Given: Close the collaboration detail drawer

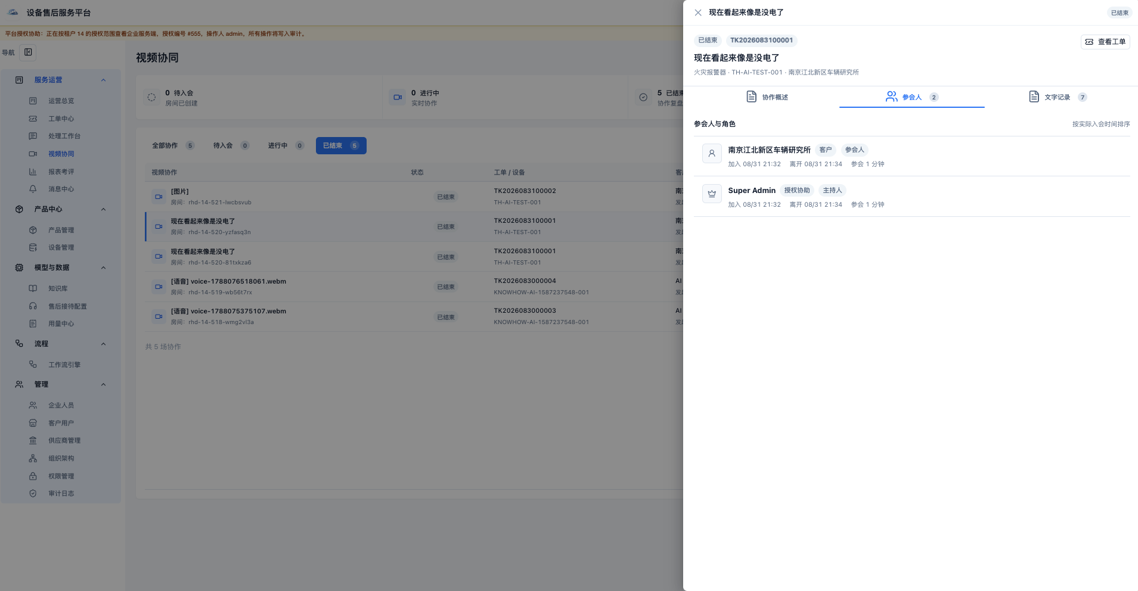Looking at the screenshot, I should (x=698, y=13).
